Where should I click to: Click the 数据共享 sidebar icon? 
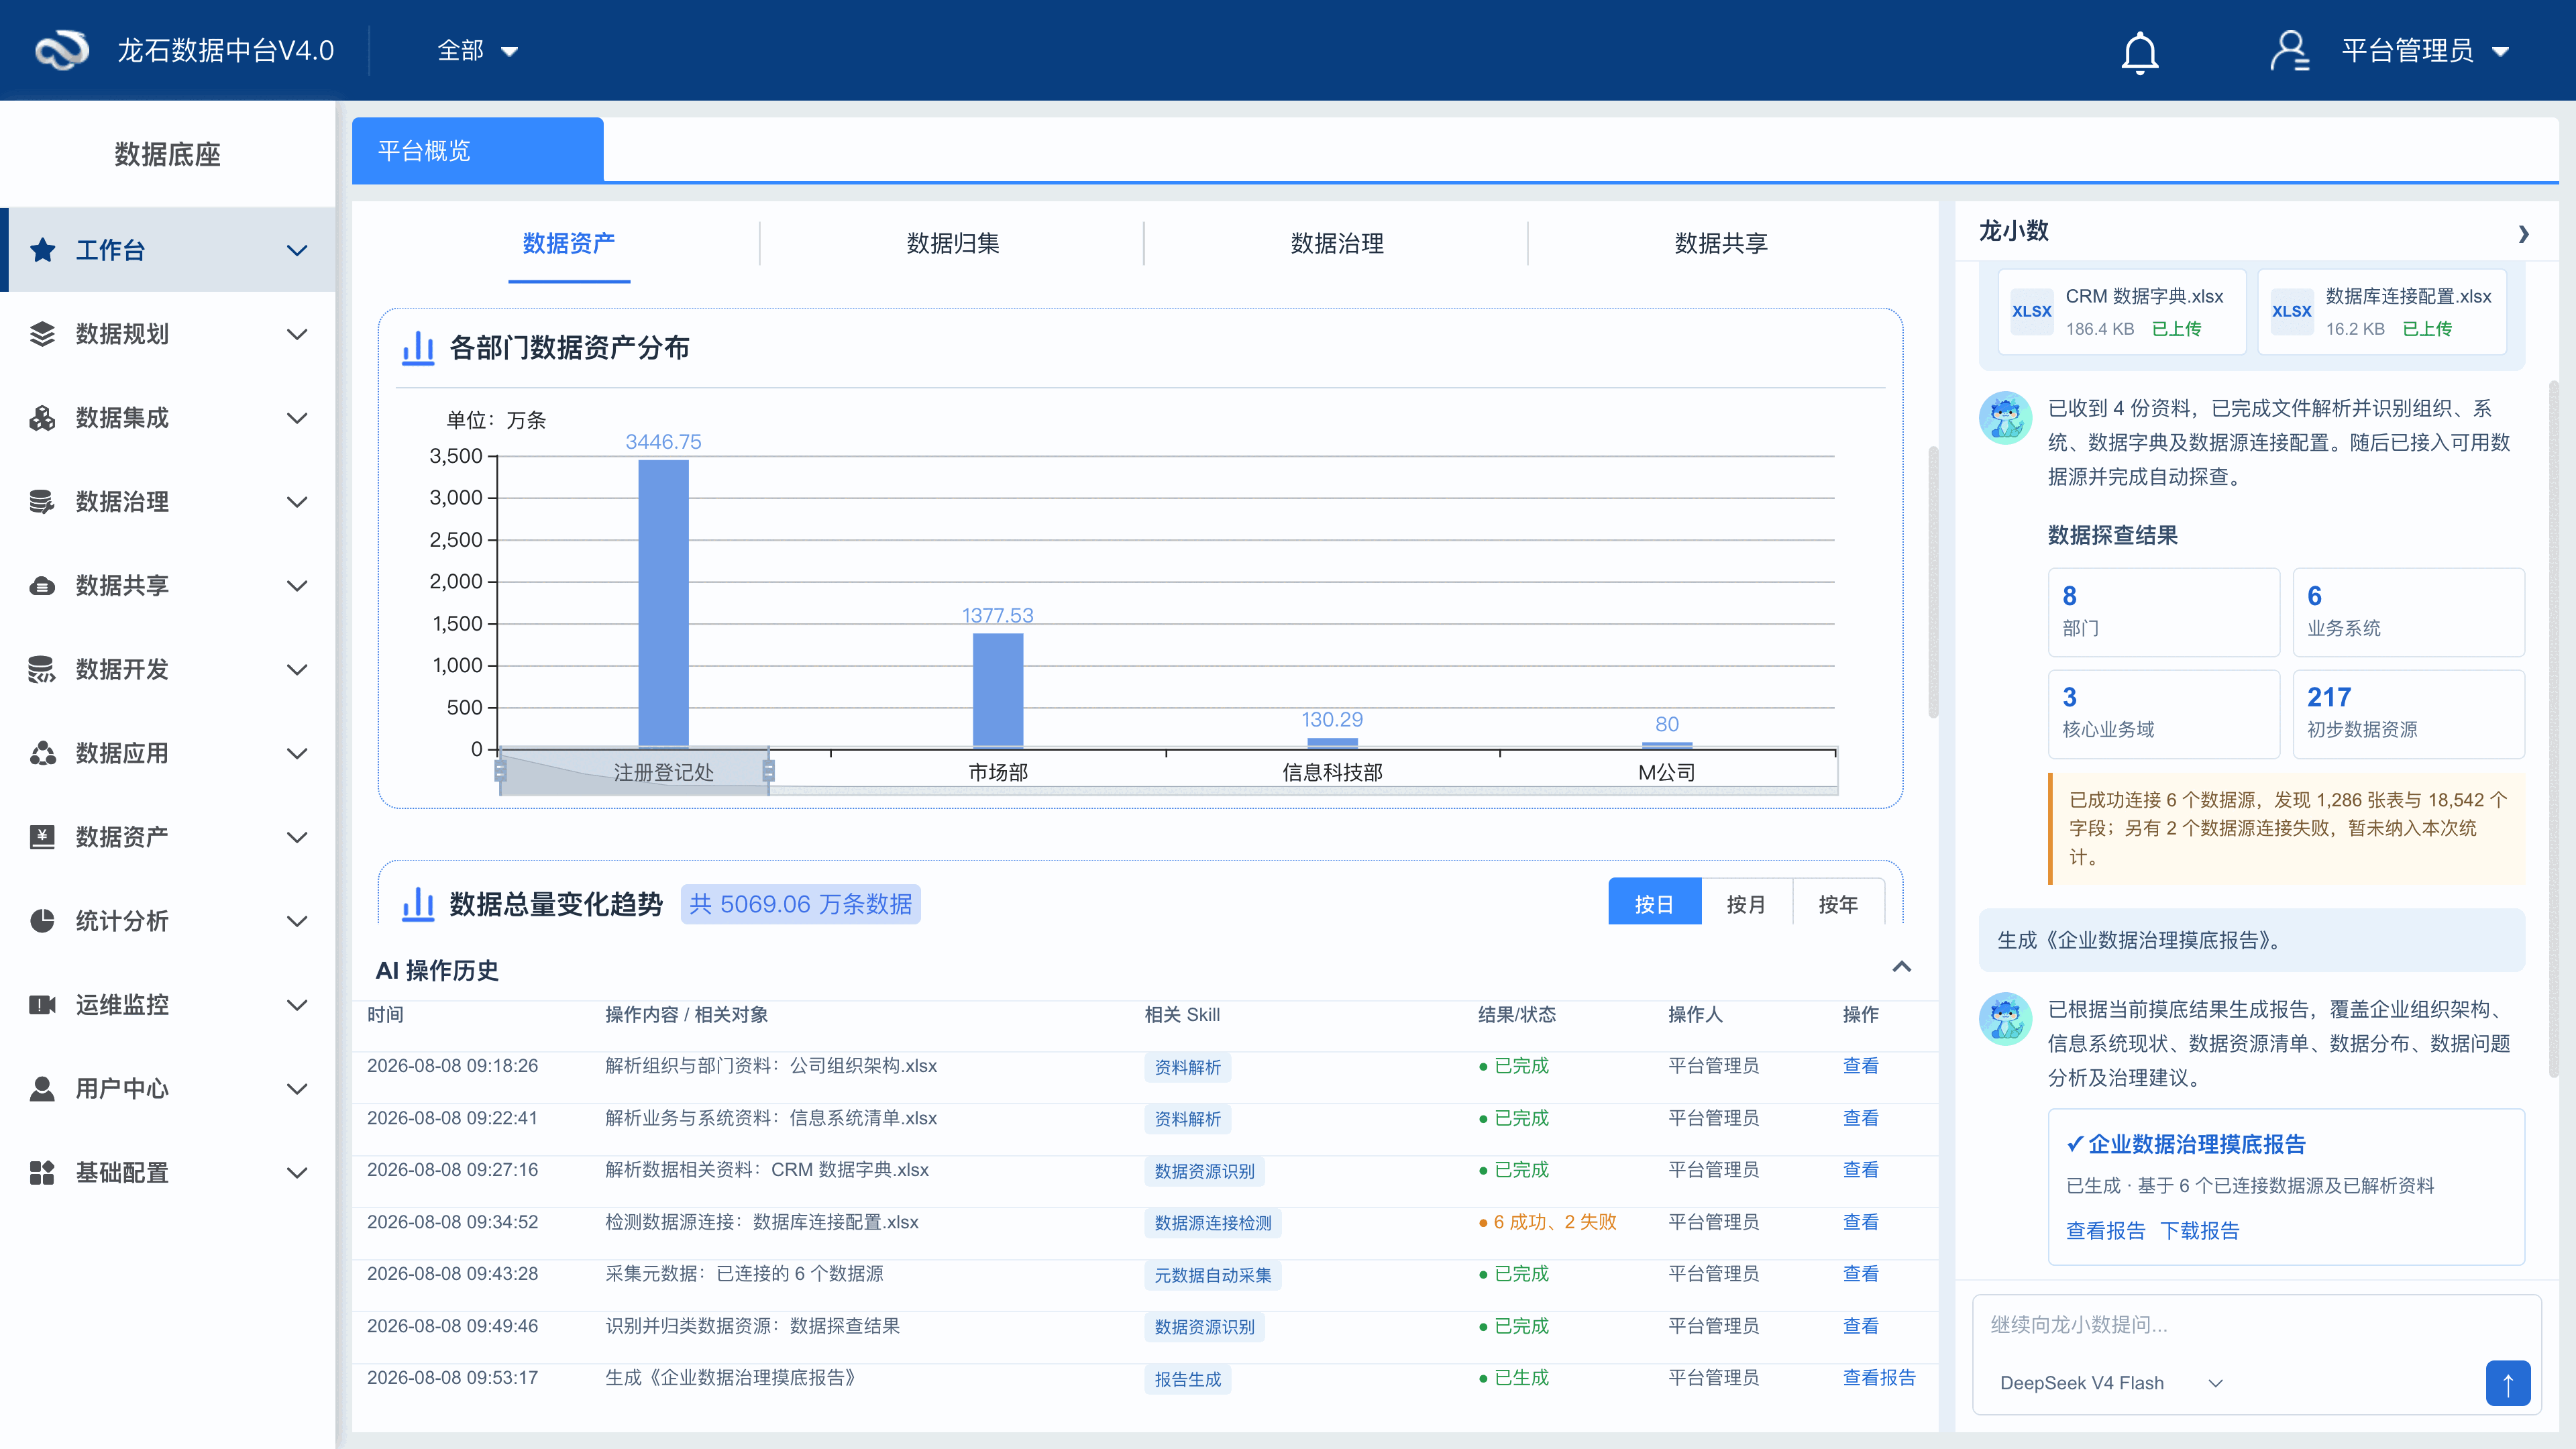tap(42, 586)
